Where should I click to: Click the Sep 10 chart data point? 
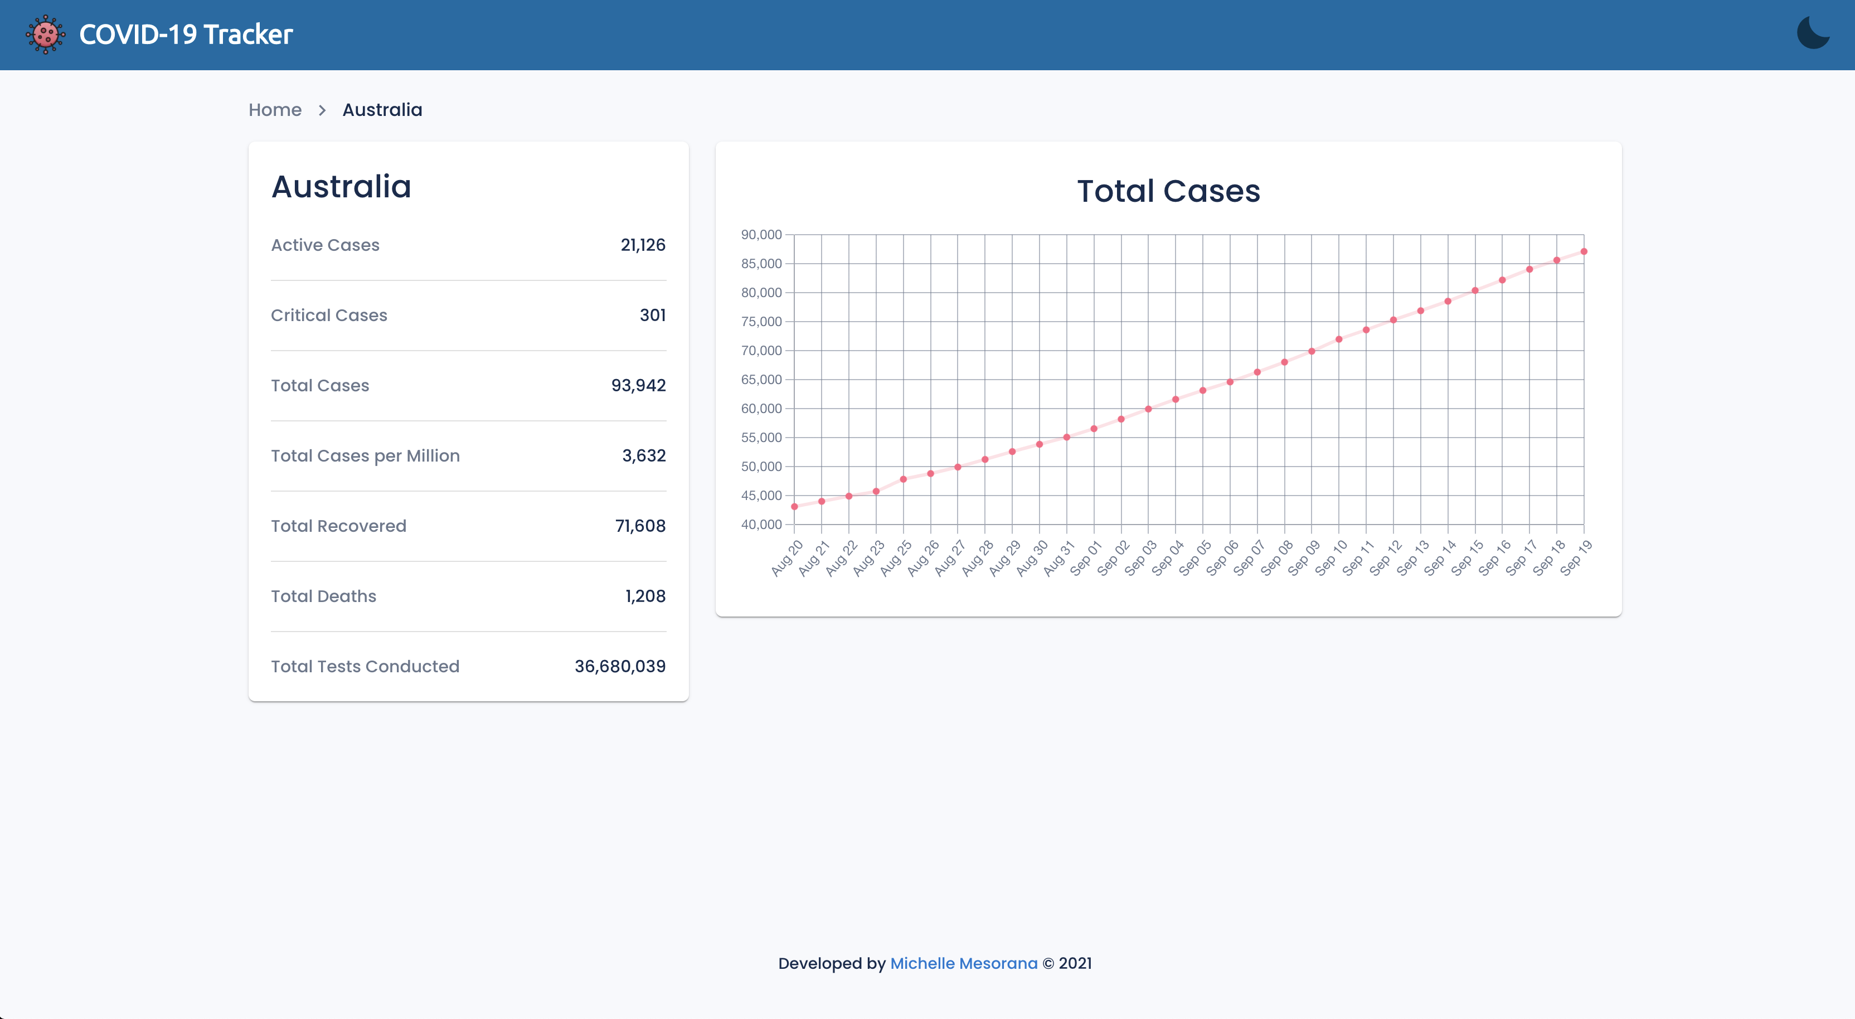(1339, 340)
